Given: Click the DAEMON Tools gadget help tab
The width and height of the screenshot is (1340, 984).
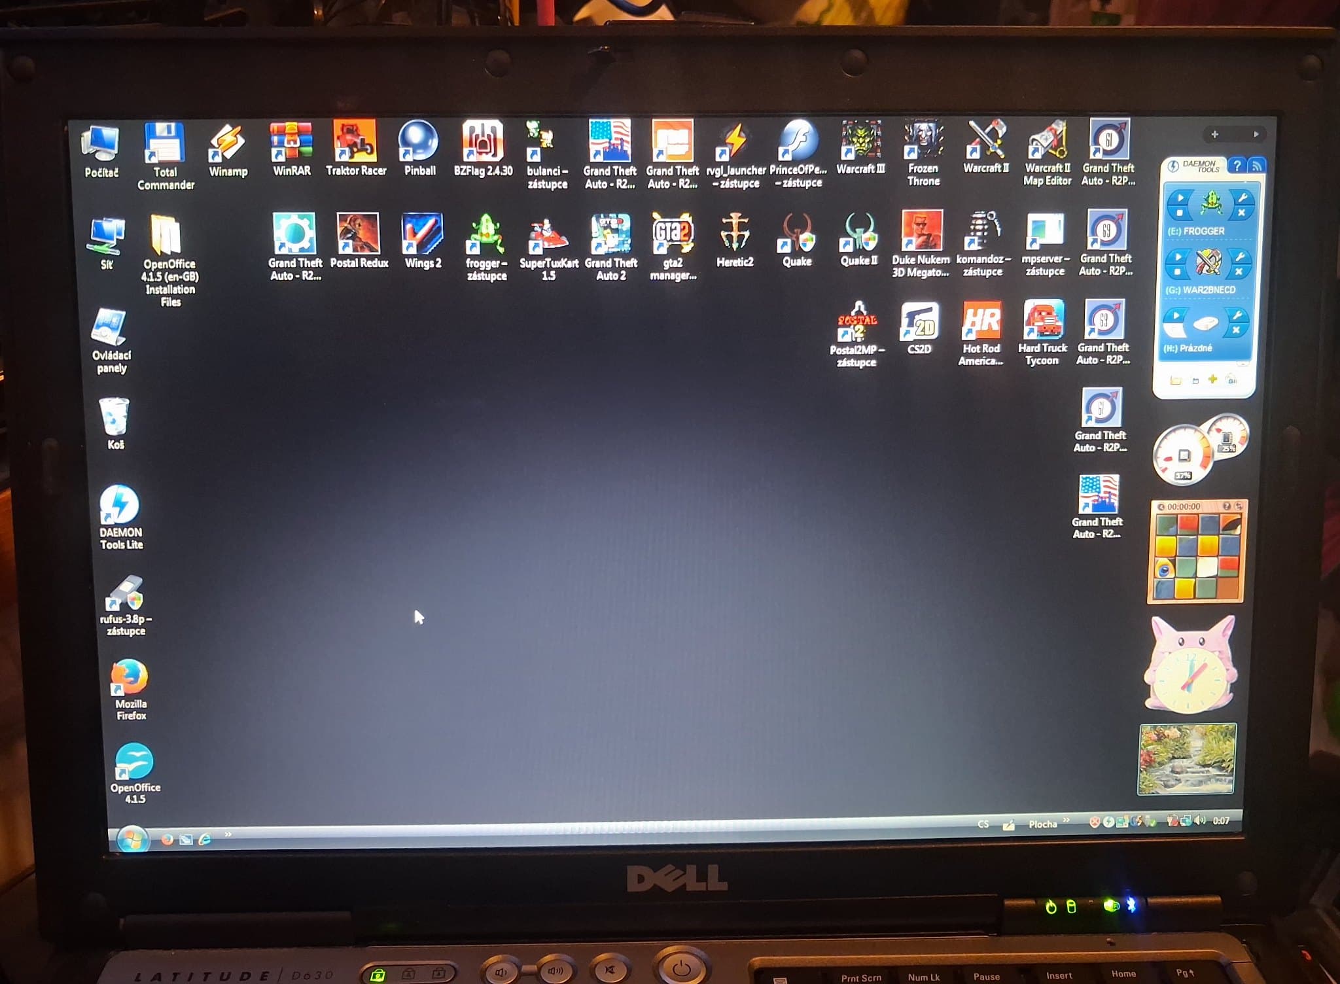Looking at the screenshot, I should tap(1236, 166).
